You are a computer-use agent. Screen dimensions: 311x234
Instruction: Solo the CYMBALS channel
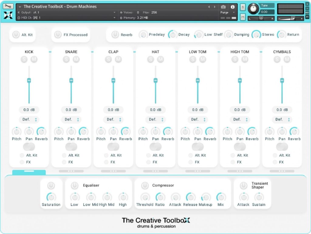click(277, 59)
